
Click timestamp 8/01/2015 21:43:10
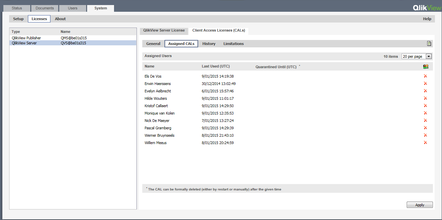[x=218, y=135]
